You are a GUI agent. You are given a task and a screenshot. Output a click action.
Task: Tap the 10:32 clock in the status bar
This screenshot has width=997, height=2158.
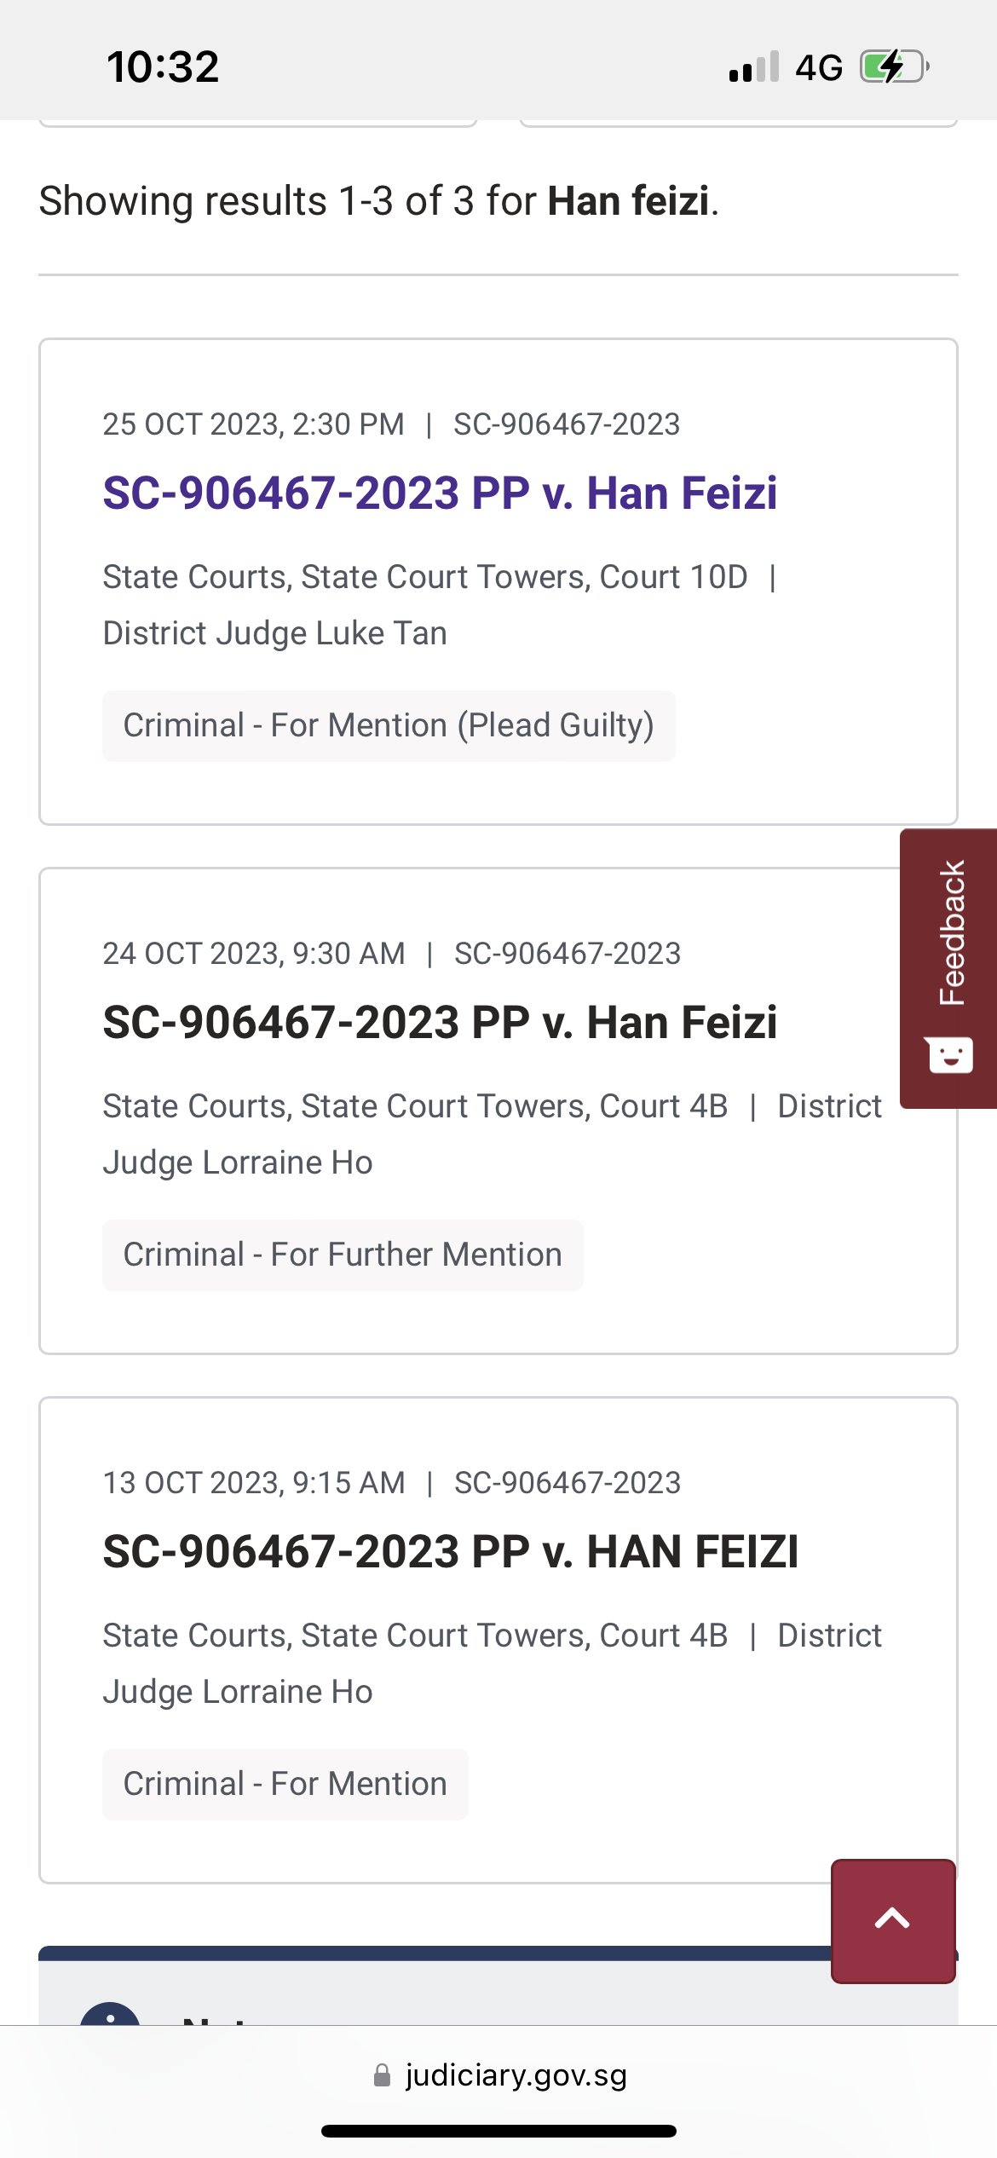[x=163, y=66]
